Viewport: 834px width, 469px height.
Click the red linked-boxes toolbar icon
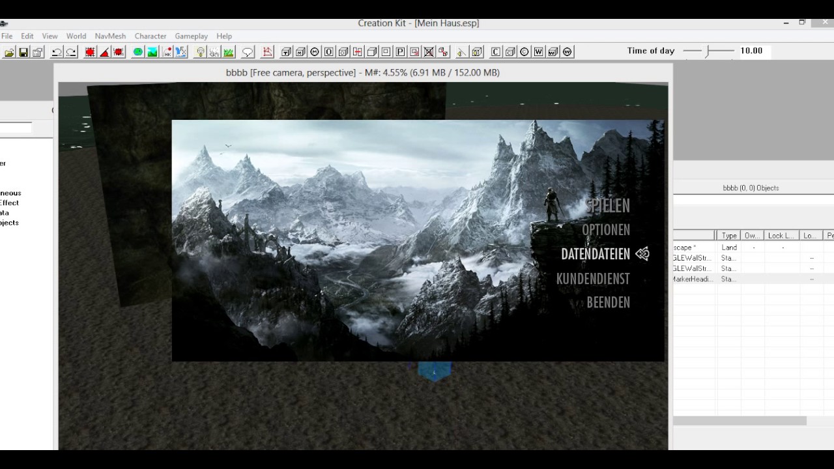pyautogui.click(x=443, y=51)
